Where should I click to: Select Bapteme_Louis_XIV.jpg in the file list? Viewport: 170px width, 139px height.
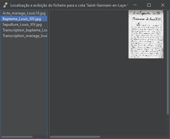[x=24, y=19]
